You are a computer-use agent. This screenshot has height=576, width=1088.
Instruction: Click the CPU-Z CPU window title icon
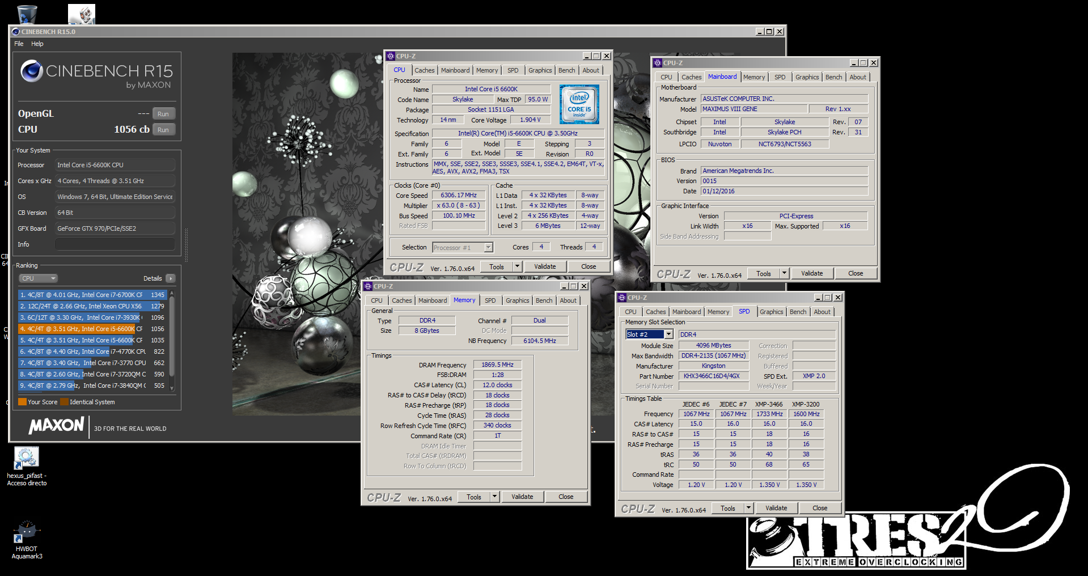[391, 56]
